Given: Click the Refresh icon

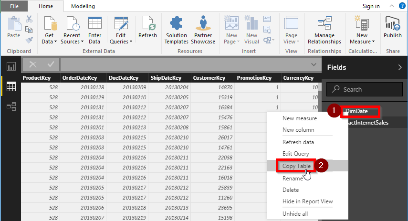Looking at the screenshot, I should [x=148, y=23].
